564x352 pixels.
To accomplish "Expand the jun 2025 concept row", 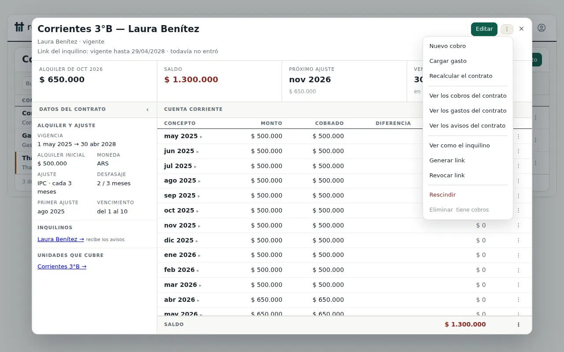I will click(181, 151).
